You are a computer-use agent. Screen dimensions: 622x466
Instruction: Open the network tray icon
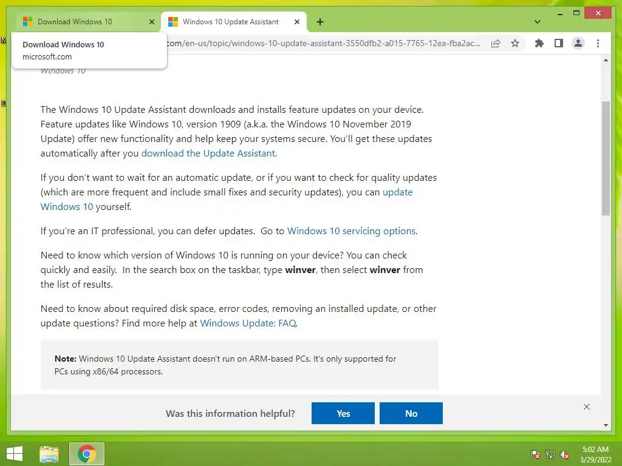pos(550,454)
